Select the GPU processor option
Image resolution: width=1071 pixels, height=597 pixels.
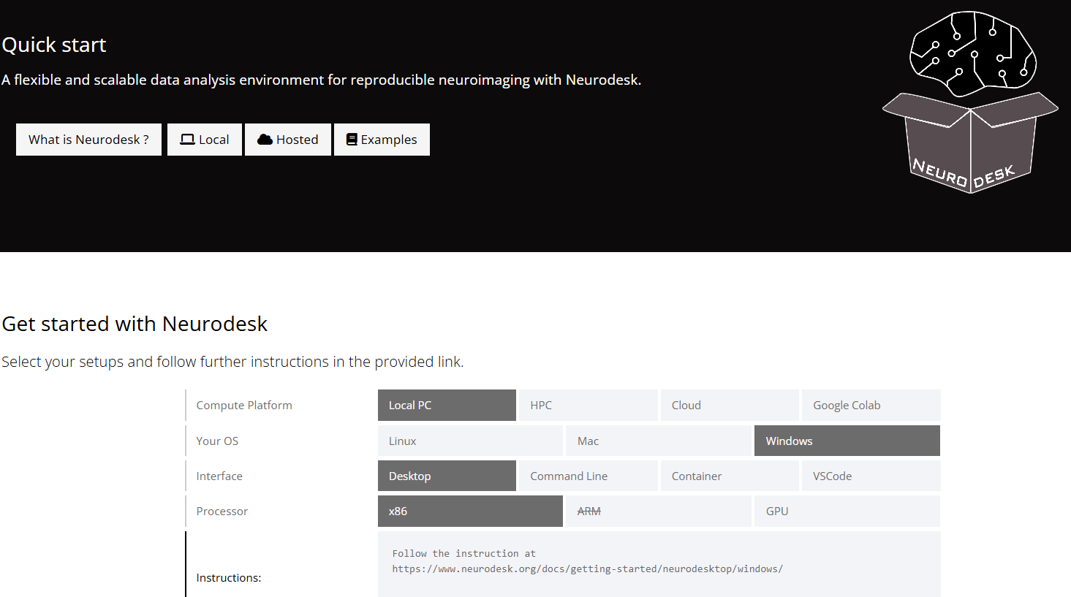point(847,511)
